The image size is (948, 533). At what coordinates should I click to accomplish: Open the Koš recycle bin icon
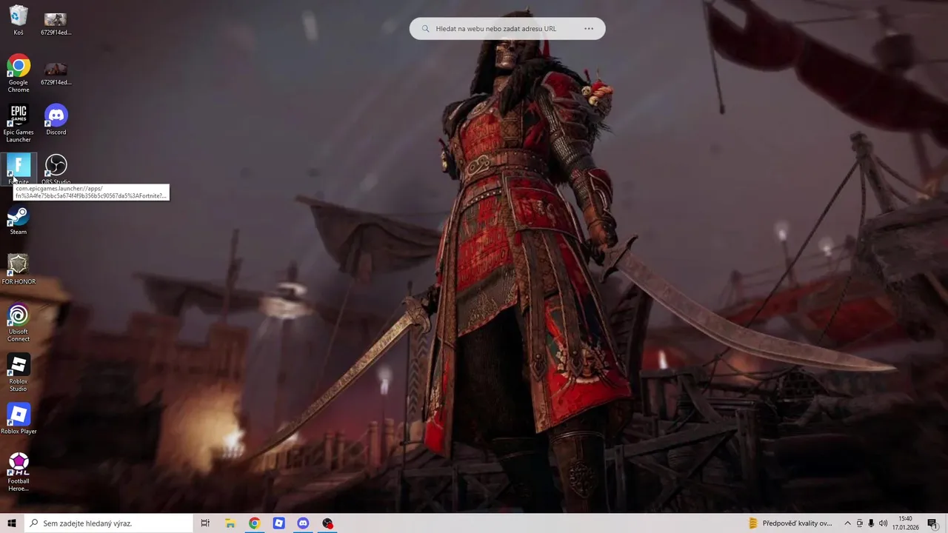pos(19,21)
